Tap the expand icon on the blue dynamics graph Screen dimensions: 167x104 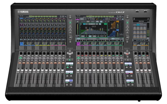pyautogui.click(x=108, y=30)
